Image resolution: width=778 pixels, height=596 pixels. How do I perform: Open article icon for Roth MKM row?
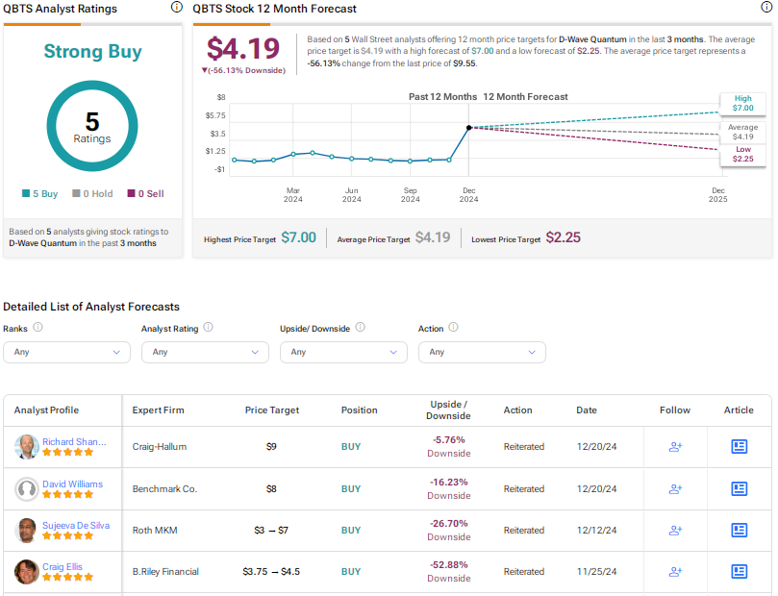(740, 530)
